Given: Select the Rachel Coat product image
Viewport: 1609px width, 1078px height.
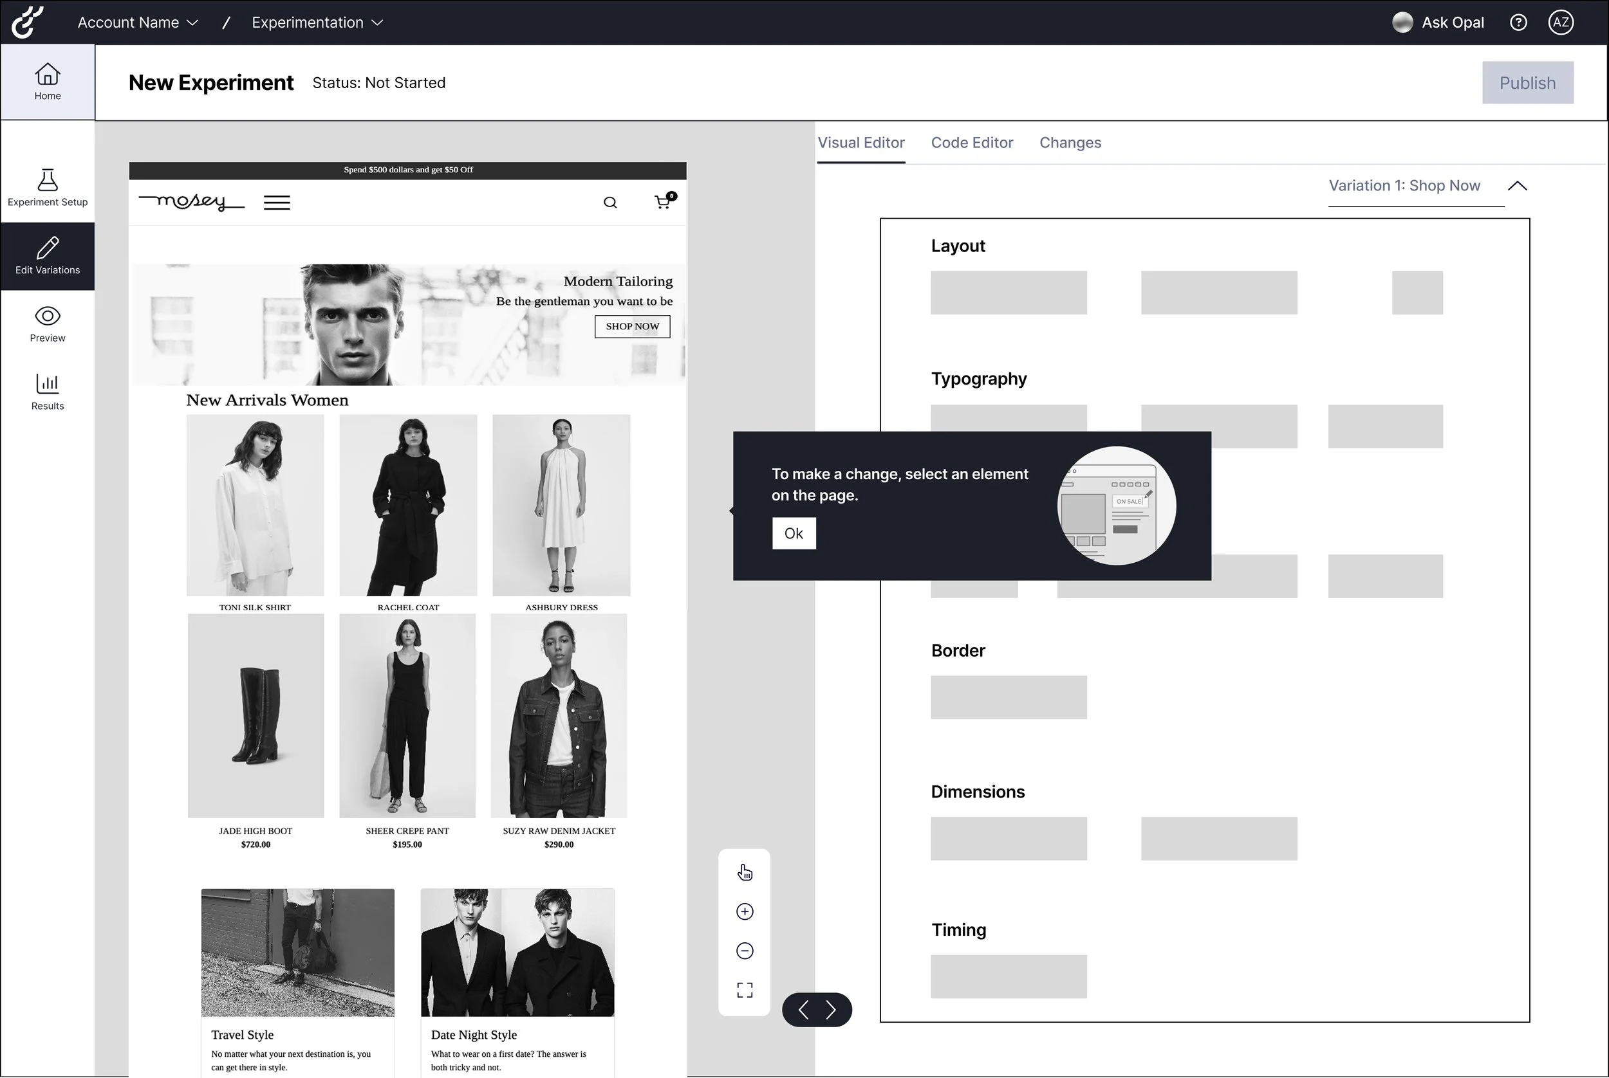Looking at the screenshot, I should point(408,506).
